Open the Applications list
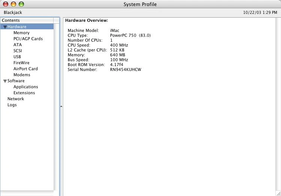Viewport: 281px width, 196px height. pos(25,87)
